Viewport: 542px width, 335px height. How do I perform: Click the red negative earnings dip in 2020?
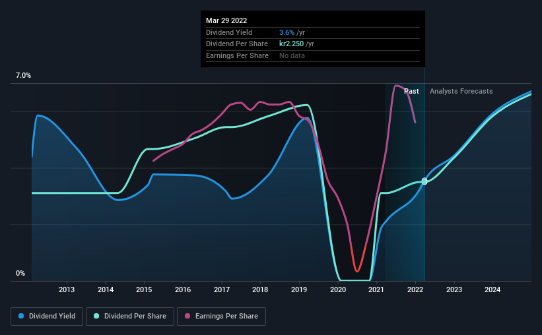pos(357,260)
